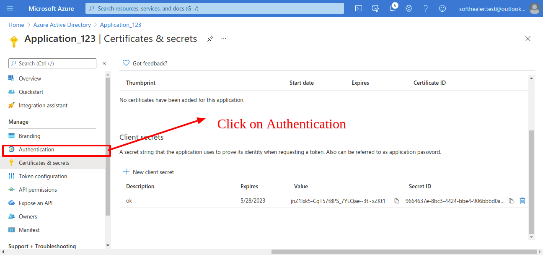Click the Secret ID column header
The image size is (543, 255).
[x=420, y=186]
